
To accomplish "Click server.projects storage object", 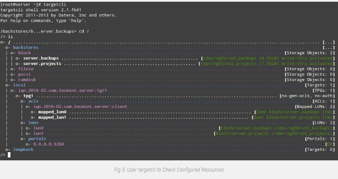I will point(42,64).
